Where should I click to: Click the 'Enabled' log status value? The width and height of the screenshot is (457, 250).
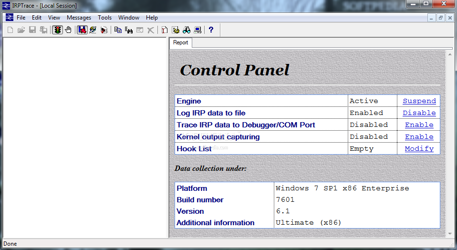pyautogui.click(x=366, y=113)
